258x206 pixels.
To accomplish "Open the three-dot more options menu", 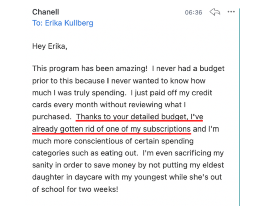I will (231, 12).
